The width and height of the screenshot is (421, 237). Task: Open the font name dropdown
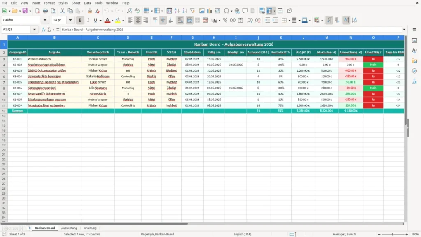tap(45, 20)
